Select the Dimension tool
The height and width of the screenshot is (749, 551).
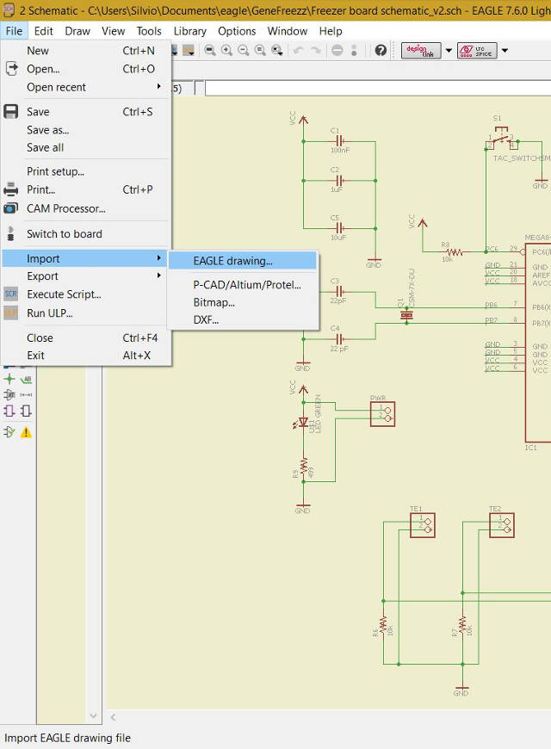[x=27, y=394]
